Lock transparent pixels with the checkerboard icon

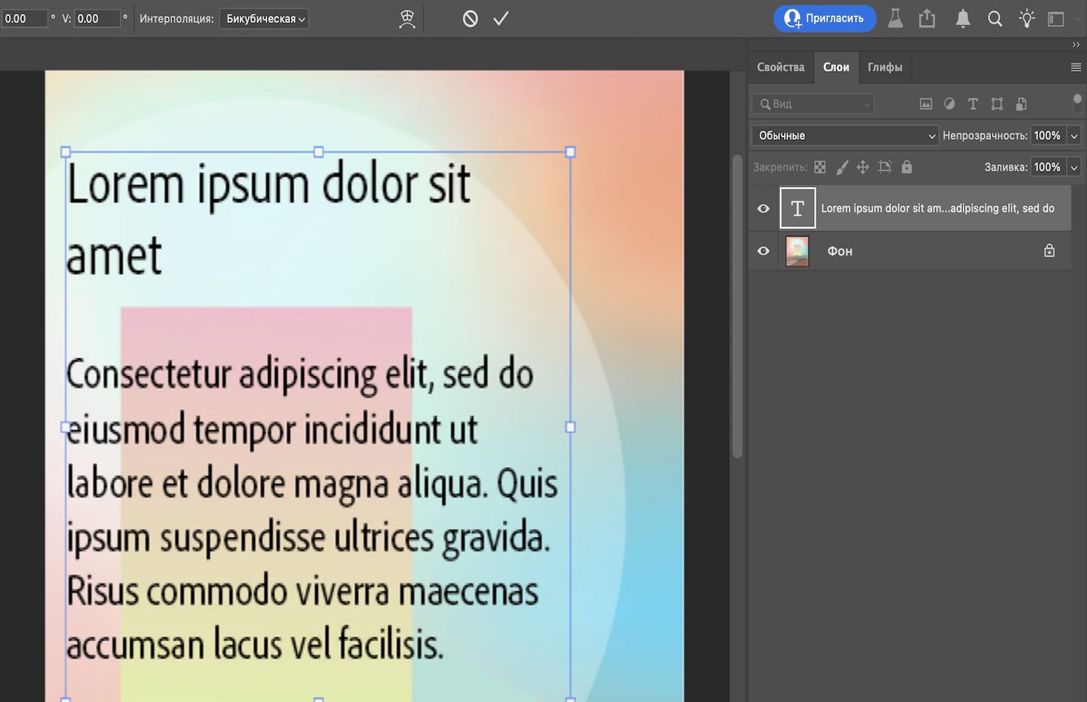coord(821,167)
